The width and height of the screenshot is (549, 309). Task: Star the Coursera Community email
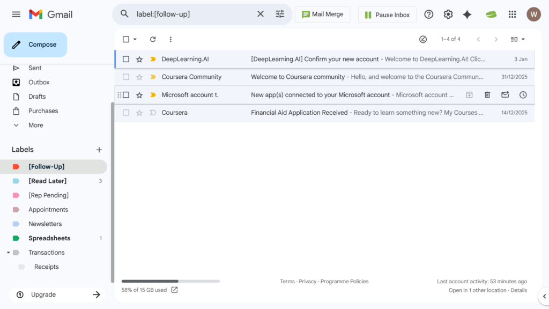click(x=139, y=77)
